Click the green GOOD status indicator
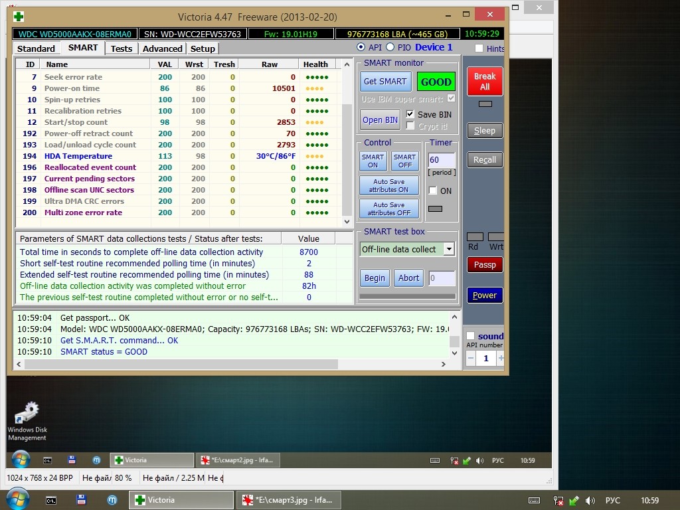 click(x=436, y=82)
